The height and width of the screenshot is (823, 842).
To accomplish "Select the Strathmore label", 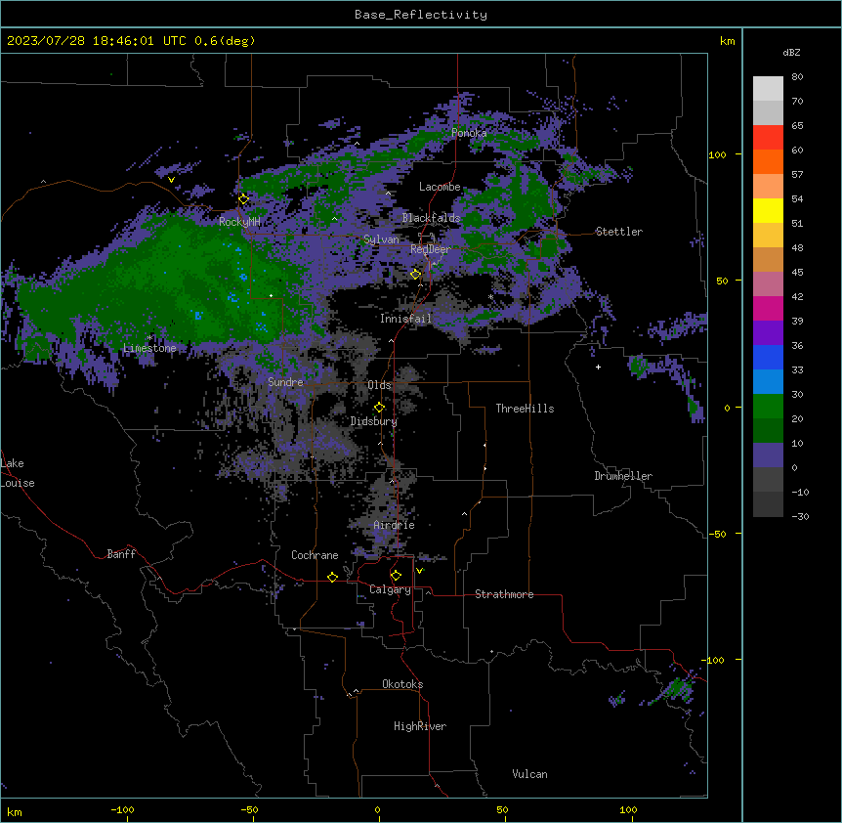I will coord(504,594).
